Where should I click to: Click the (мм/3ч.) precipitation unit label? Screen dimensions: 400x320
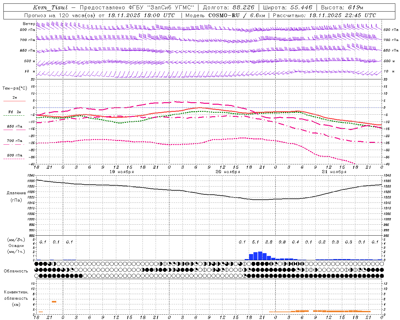pyautogui.click(x=16, y=240)
